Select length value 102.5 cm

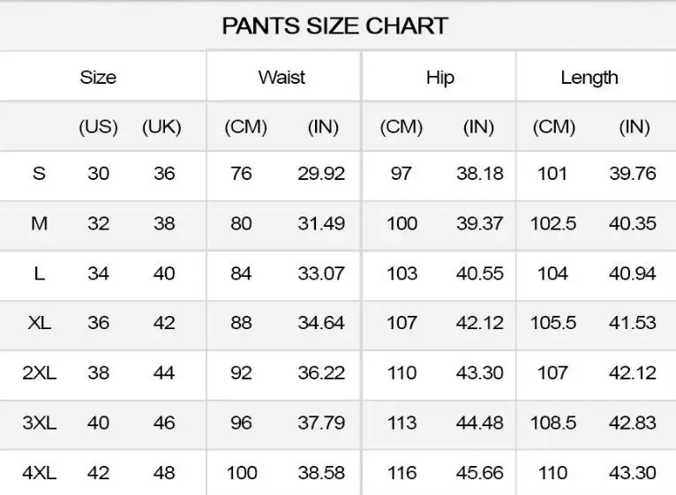click(553, 223)
